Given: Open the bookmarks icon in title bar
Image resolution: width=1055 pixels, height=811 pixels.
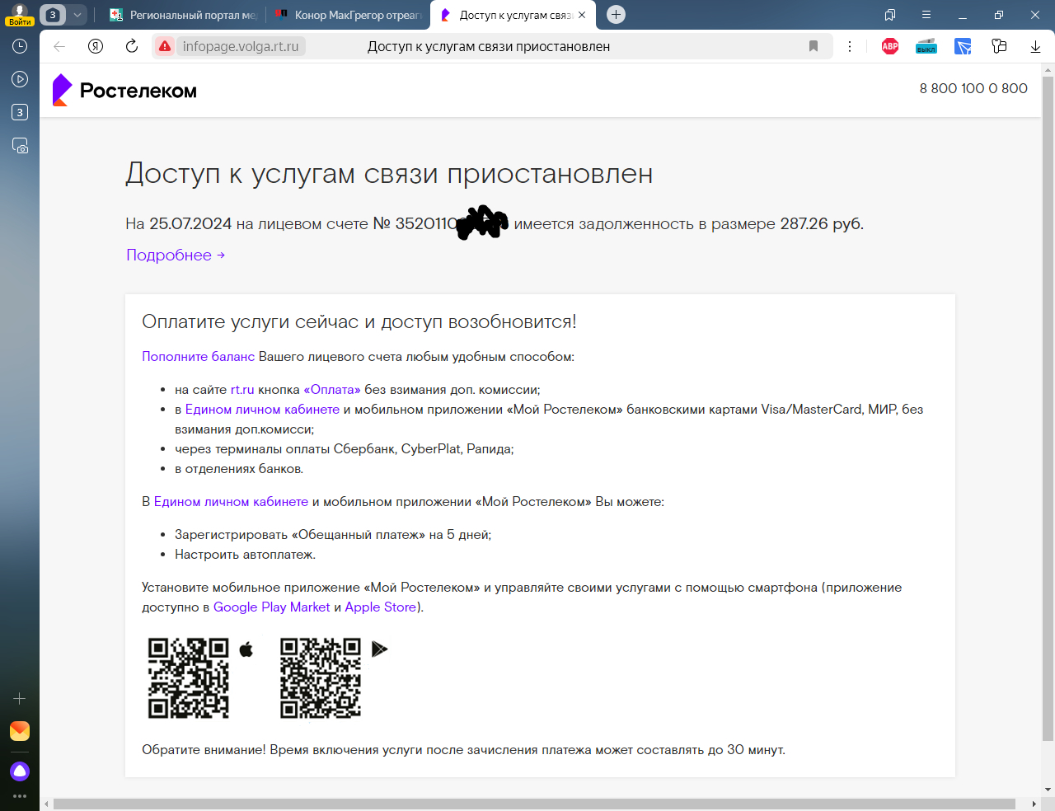Looking at the screenshot, I should [890, 15].
